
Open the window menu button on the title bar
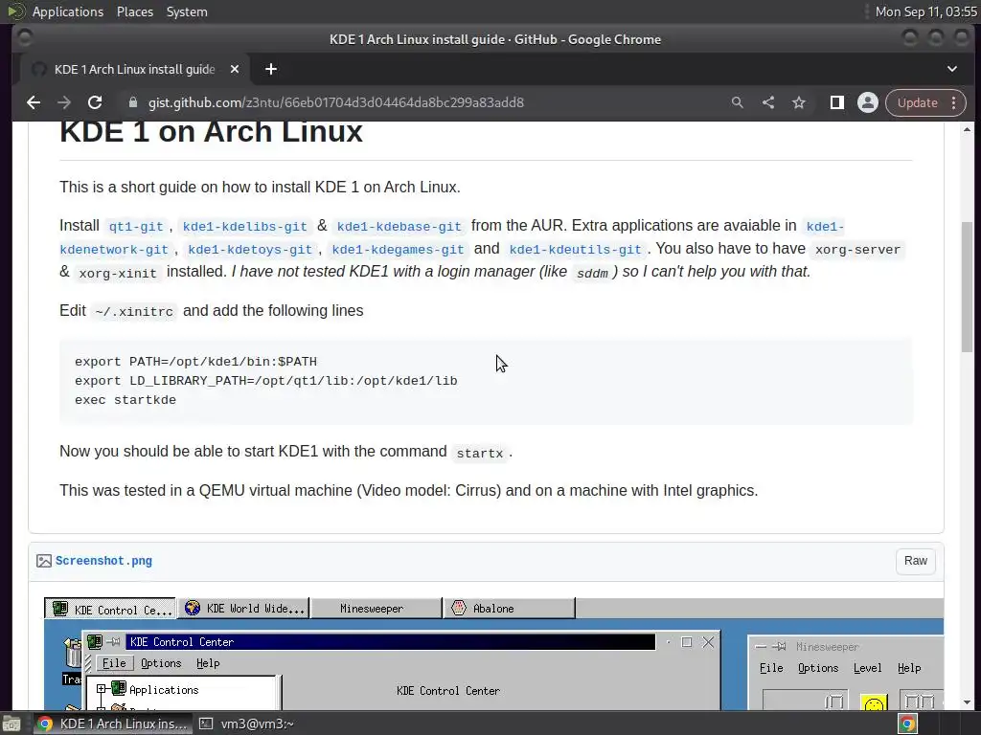25,38
